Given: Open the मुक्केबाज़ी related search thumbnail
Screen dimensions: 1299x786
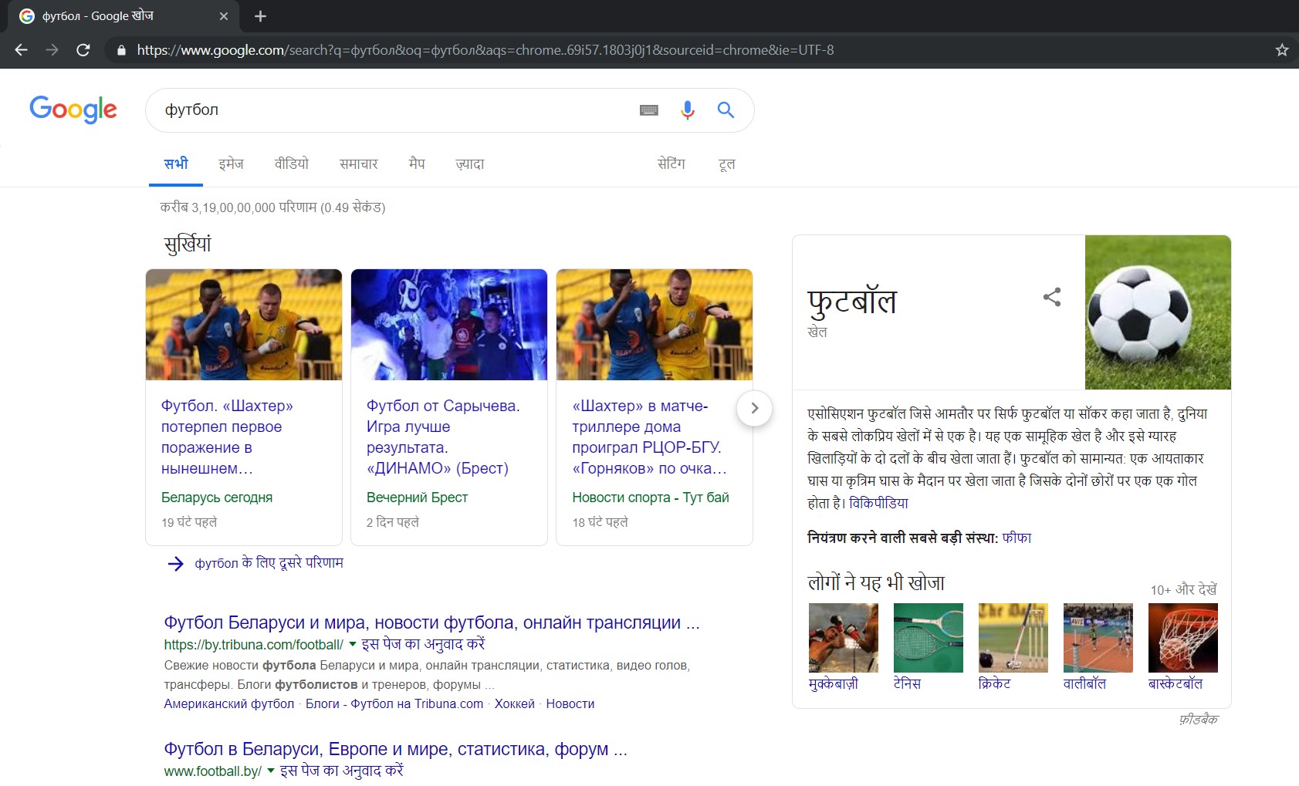Looking at the screenshot, I should pyautogui.click(x=843, y=638).
